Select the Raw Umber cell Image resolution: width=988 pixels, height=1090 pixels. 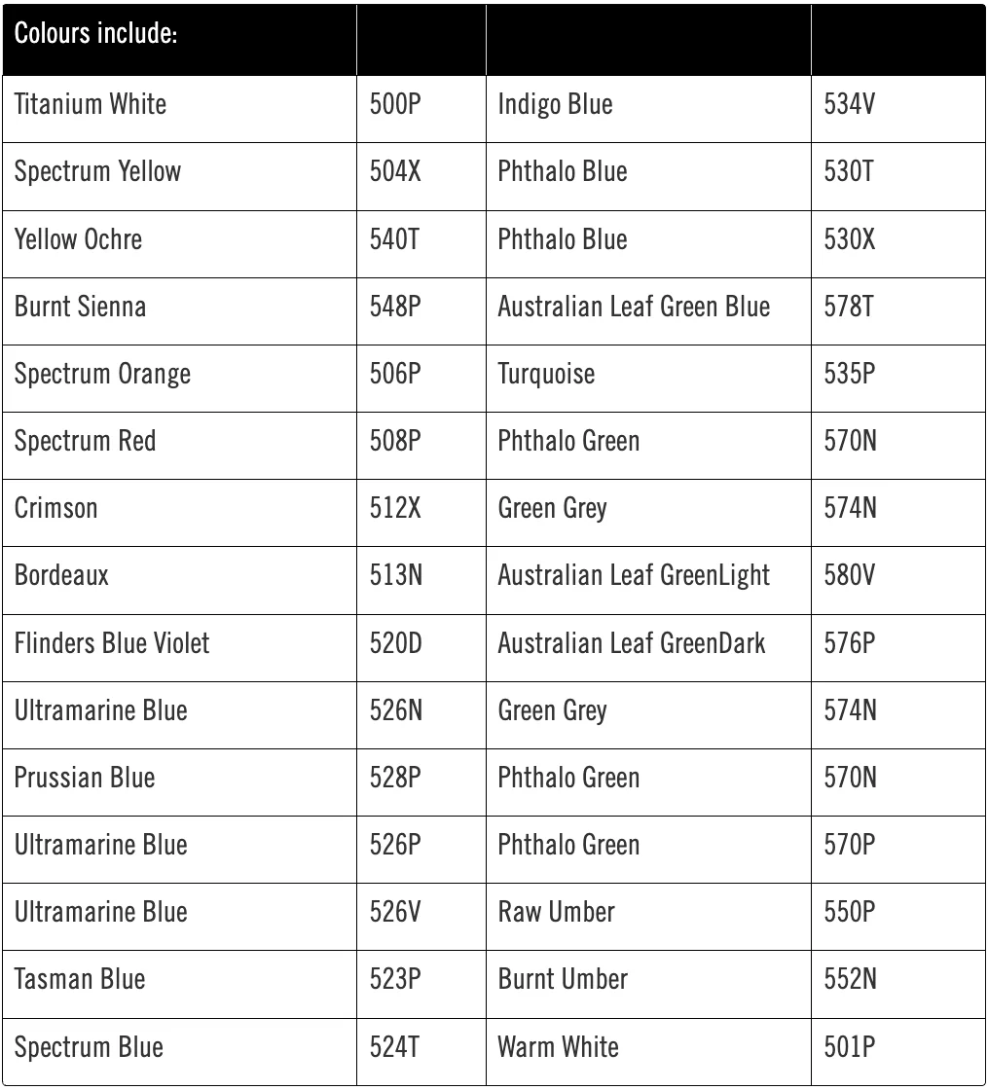[556, 912]
